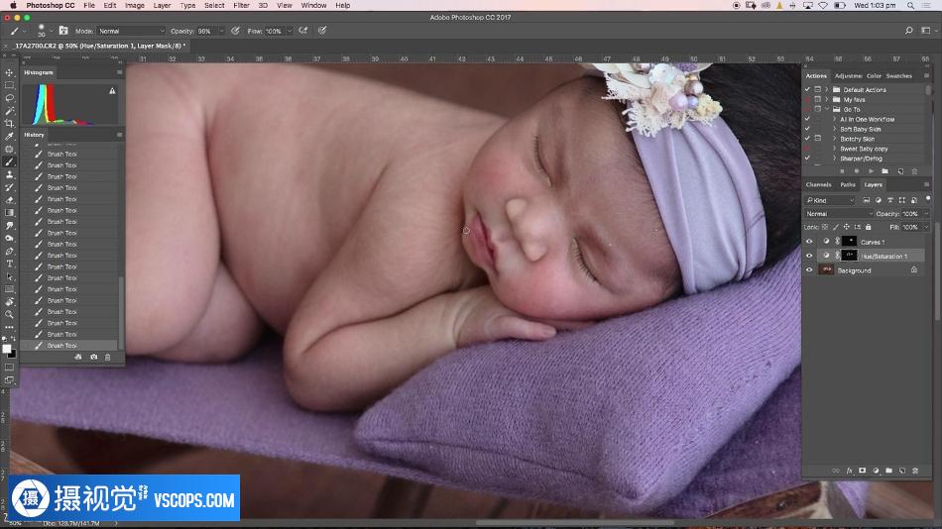Select the Eyedropper tool
This screenshot has height=529, width=942.
click(9, 137)
